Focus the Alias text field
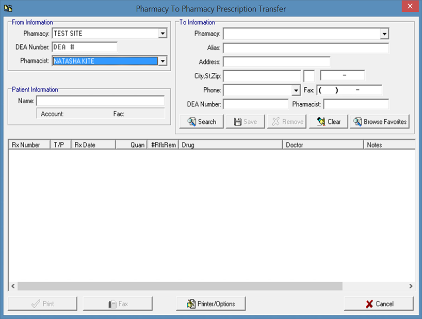This screenshot has height=319, width=422. click(x=305, y=48)
